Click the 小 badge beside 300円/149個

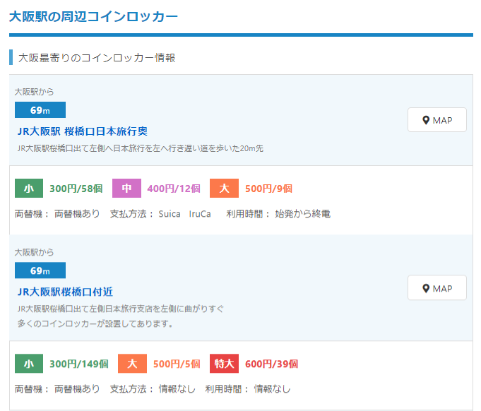pos(29,364)
